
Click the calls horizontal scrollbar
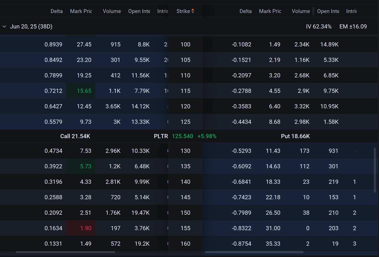pos(65,252)
